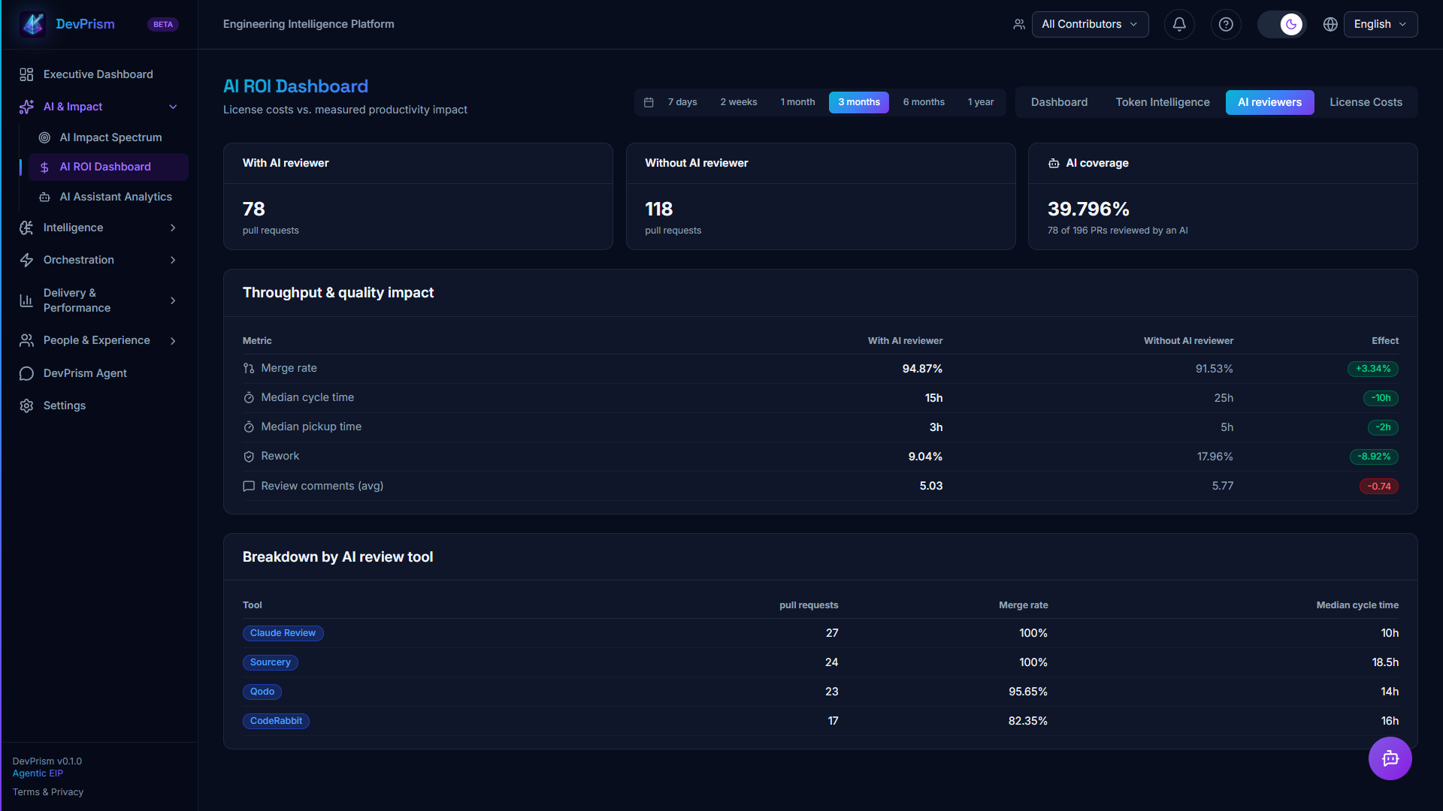Click the Settings gear icon in sidebar
This screenshot has height=811, width=1443.
[26, 405]
